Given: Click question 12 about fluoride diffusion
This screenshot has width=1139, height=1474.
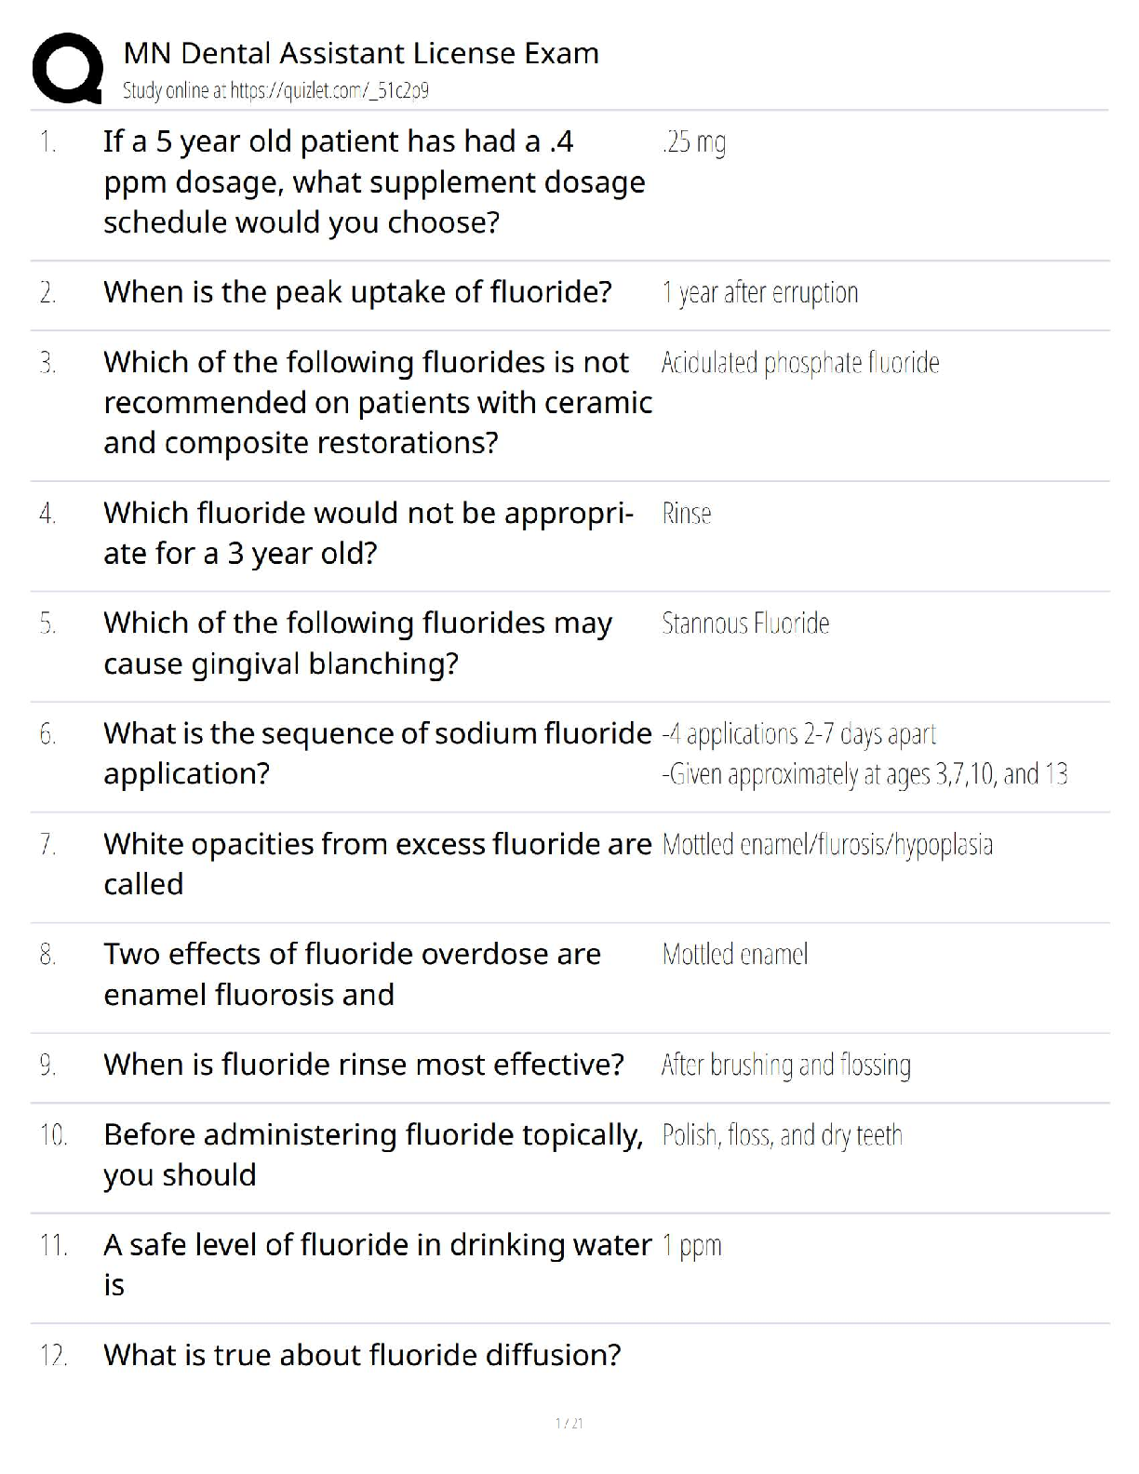Looking at the screenshot, I should coord(362,1355).
